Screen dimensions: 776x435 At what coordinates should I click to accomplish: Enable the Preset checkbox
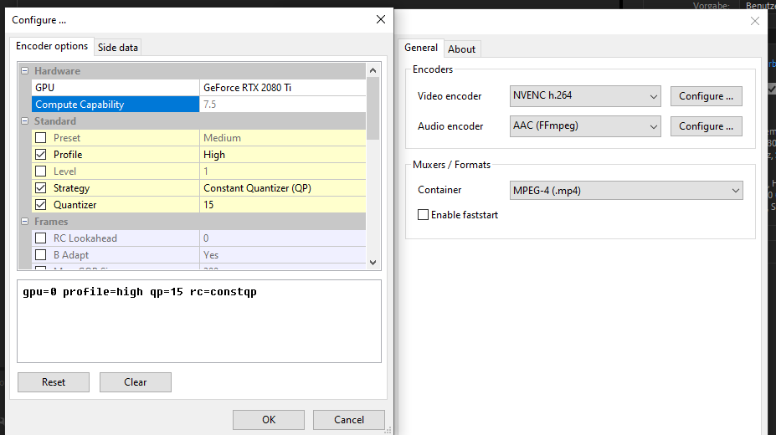(x=40, y=138)
